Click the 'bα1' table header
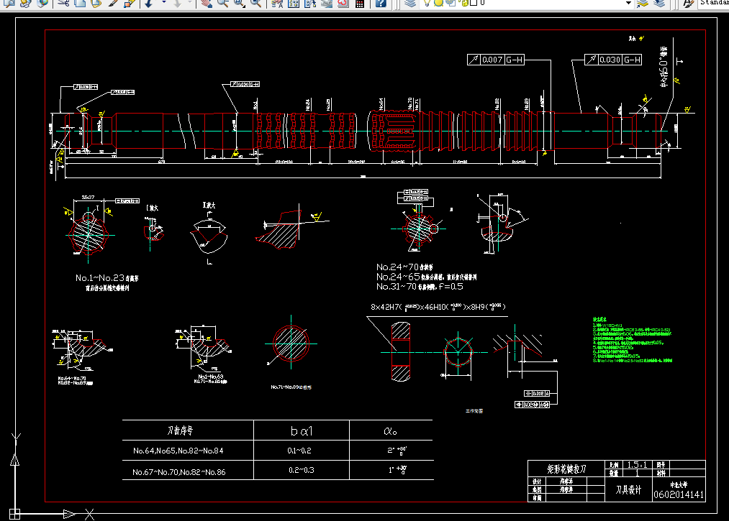The width and height of the screenshot is (729, 521). pyautogui.click(x=302, y=431)
